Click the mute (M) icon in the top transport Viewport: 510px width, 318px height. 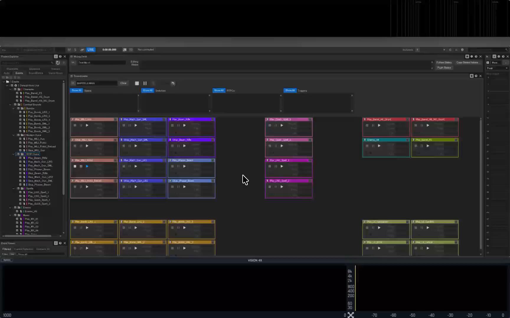coord(69,49)
